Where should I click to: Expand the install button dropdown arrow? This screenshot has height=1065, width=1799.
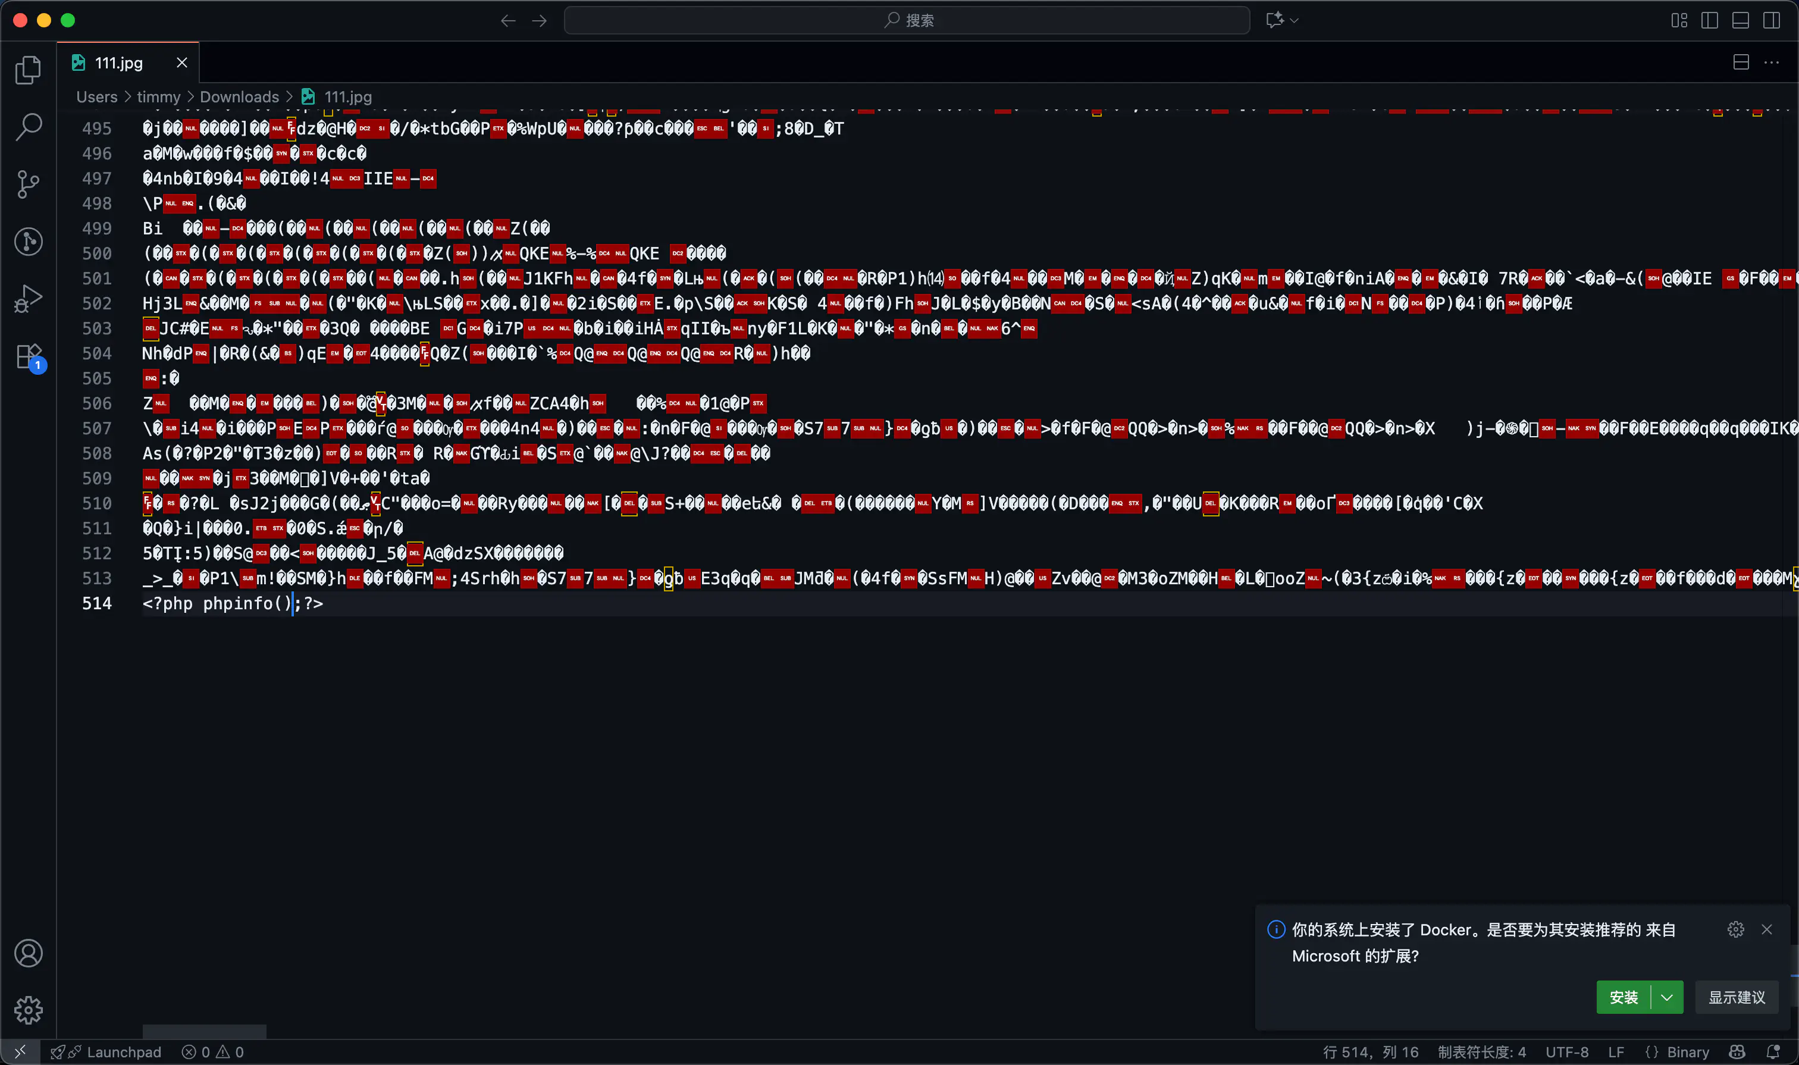1666,998
